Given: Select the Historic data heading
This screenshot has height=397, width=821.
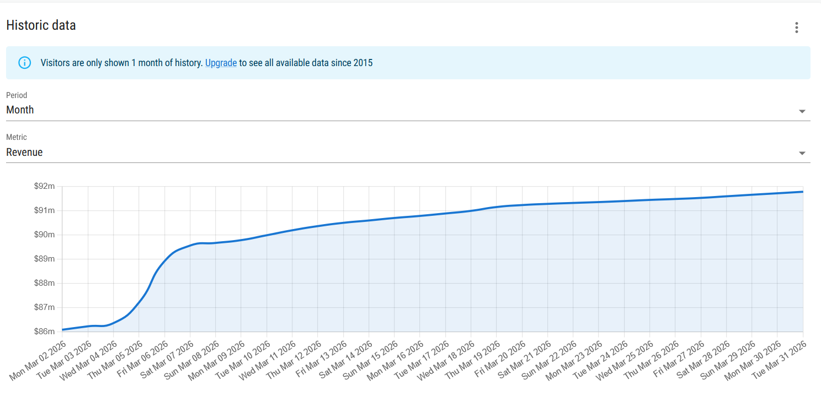Looking at the screenshot, I should [x=41, y=25].
